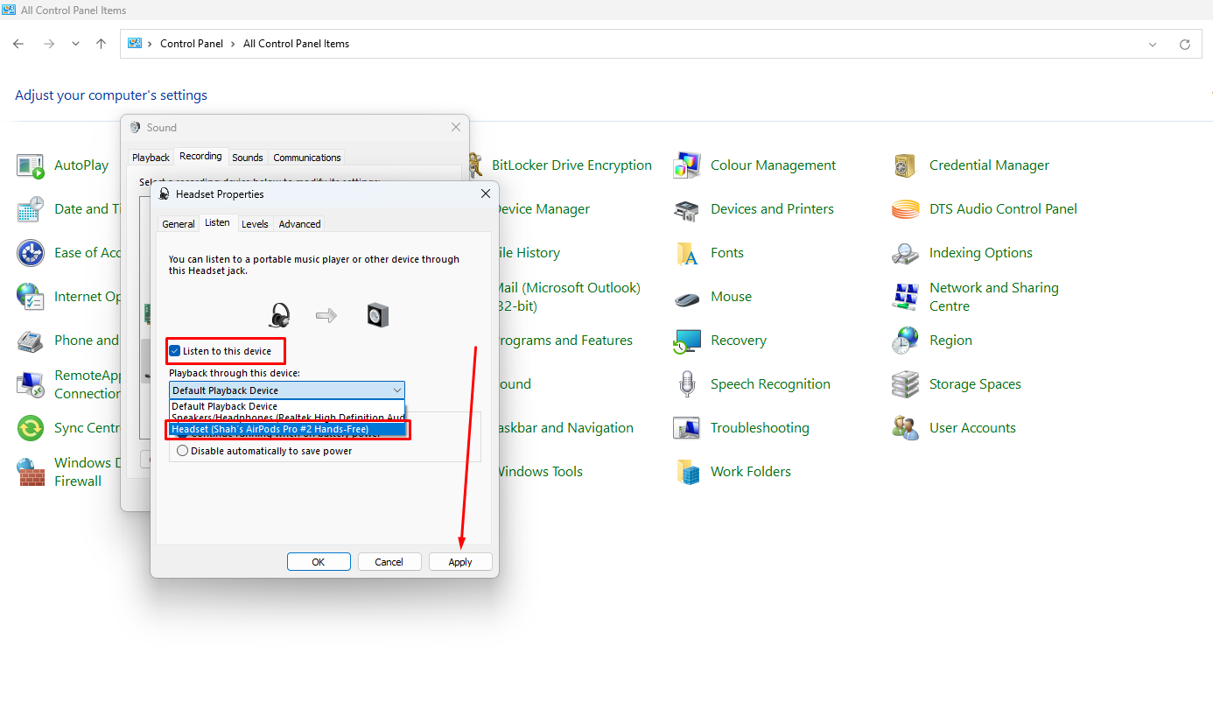This screenshot has height=724, width=1213.
Task: Click the Internet Options globe icon
Action: pyautogui.click(x=30, y=297)
